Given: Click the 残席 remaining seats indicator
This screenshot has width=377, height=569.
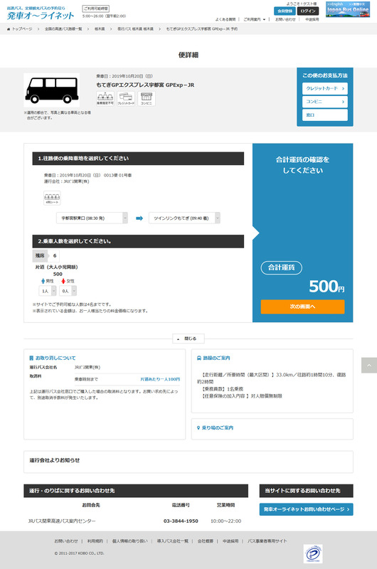Looking at the screenshot, I should tap(46, 256).
